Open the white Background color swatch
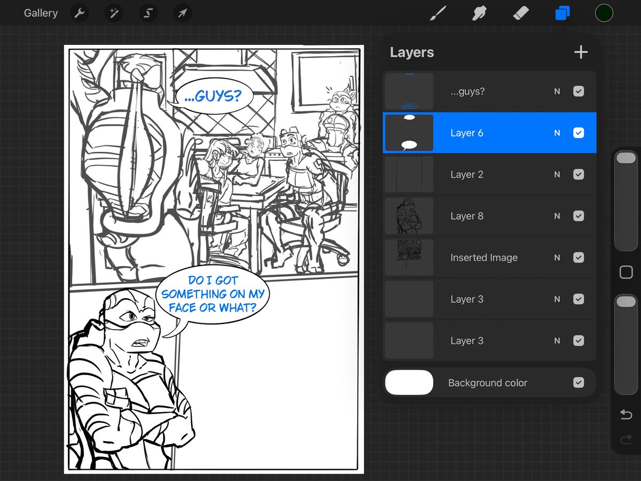 click(x=409, y=383)
